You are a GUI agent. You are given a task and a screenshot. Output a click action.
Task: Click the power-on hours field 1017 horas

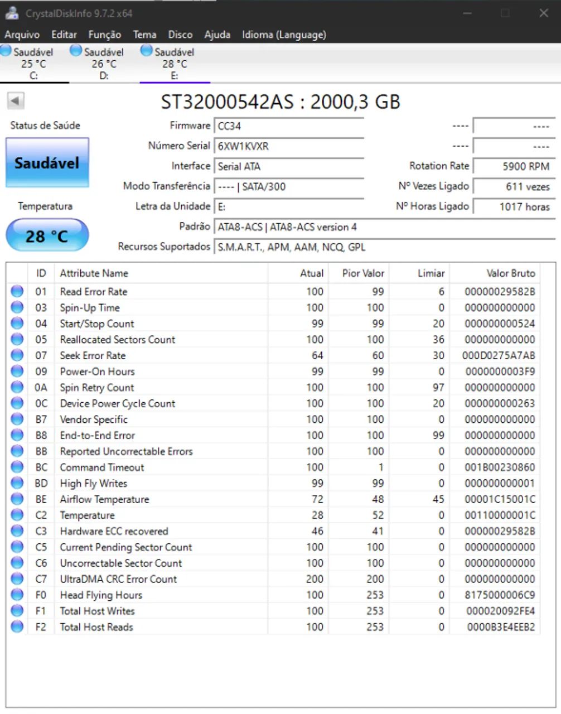[514, 206]
